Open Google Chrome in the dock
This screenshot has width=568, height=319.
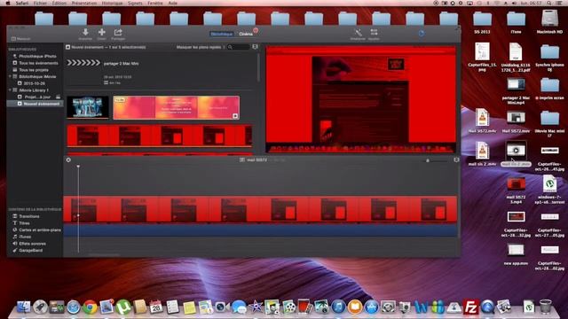click(x=90, y=307)
